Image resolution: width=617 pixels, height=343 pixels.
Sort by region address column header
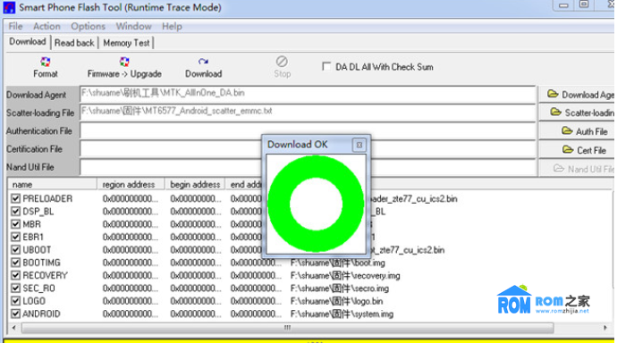pos(131,184)
